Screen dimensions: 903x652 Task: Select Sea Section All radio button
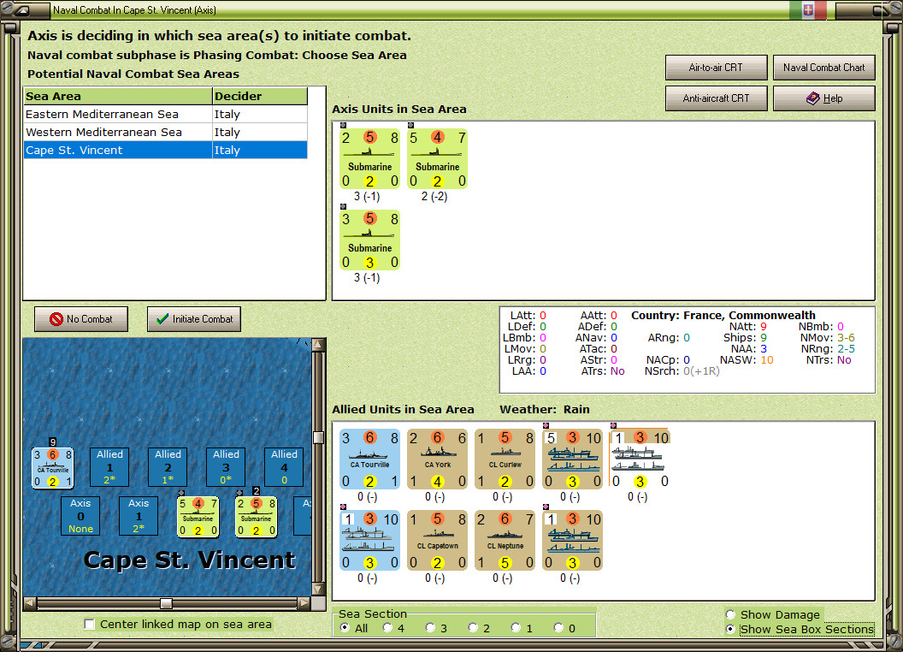[x=345, y=628]
